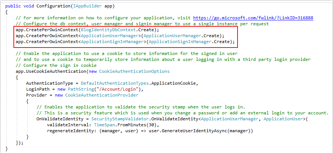Image resolution: width=333 pixels, height=153 pixels.
Task: Click comment 'This is a security feature'
Action: 183,113
